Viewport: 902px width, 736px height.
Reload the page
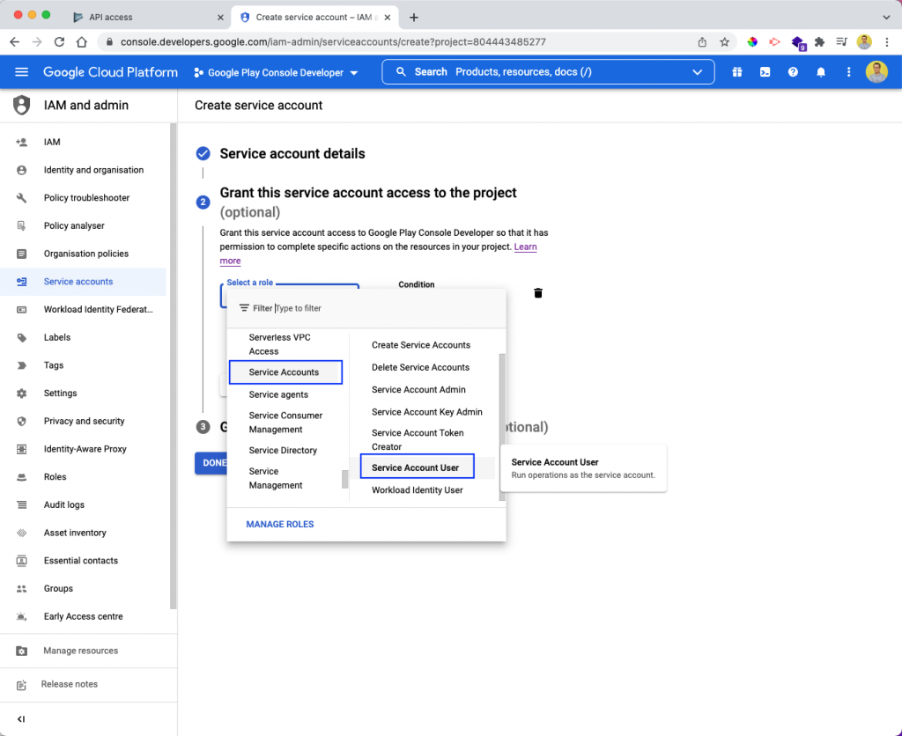click(x=59, y=42)
